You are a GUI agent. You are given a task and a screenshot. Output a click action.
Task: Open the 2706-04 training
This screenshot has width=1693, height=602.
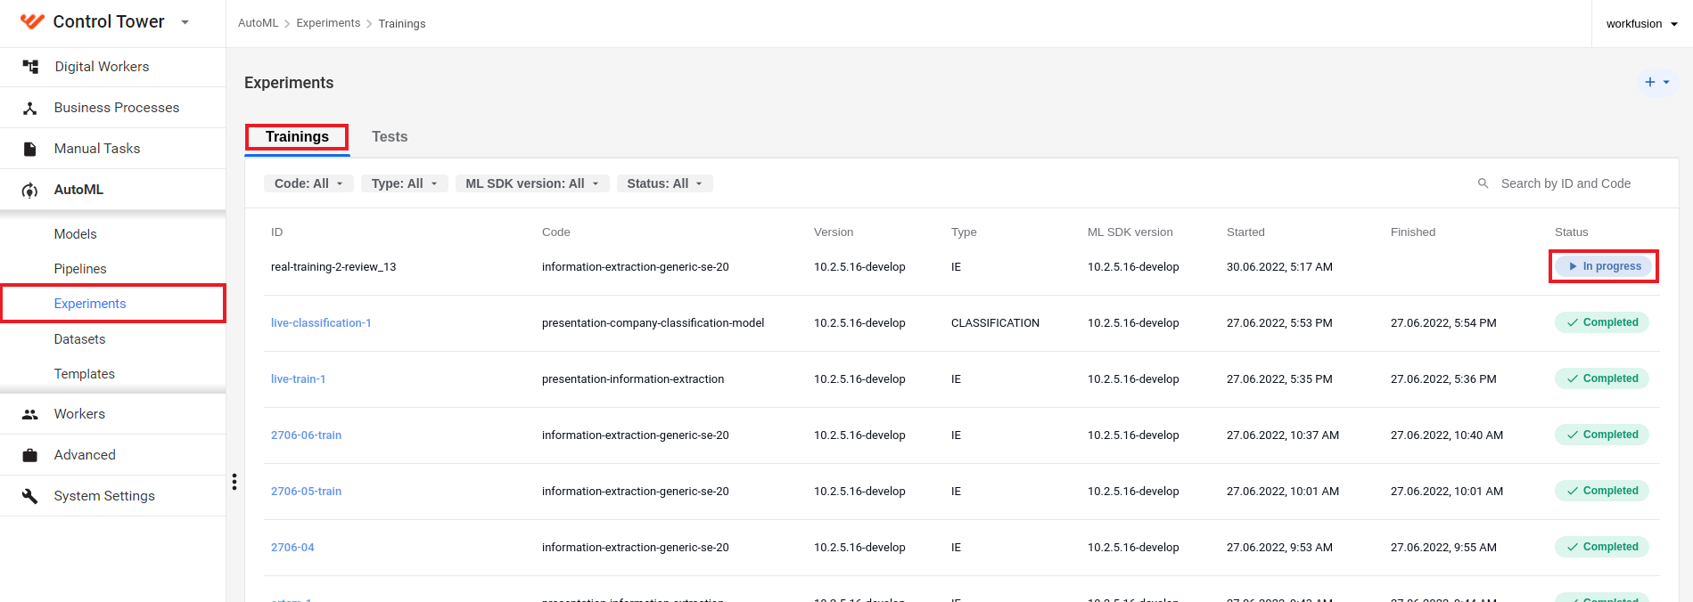292,548
